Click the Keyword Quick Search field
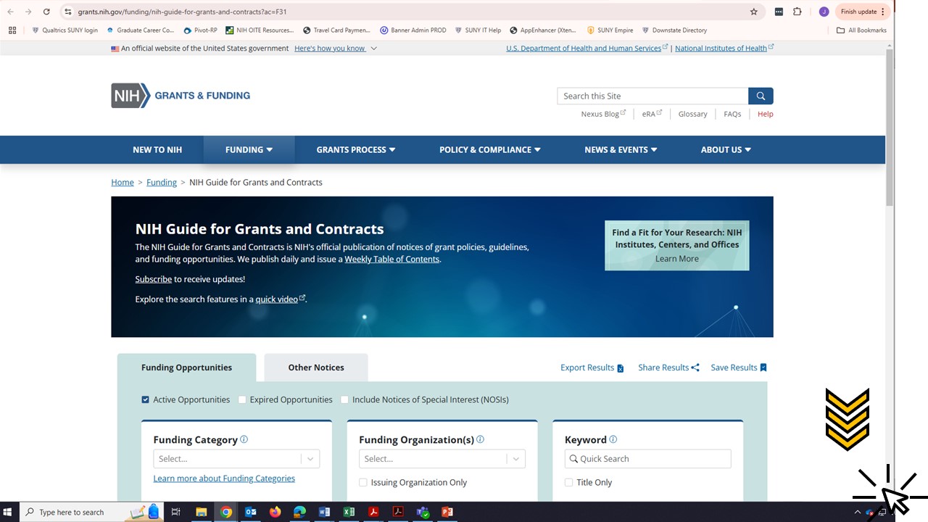The image size is (928, 522). (x=648, y=459)
